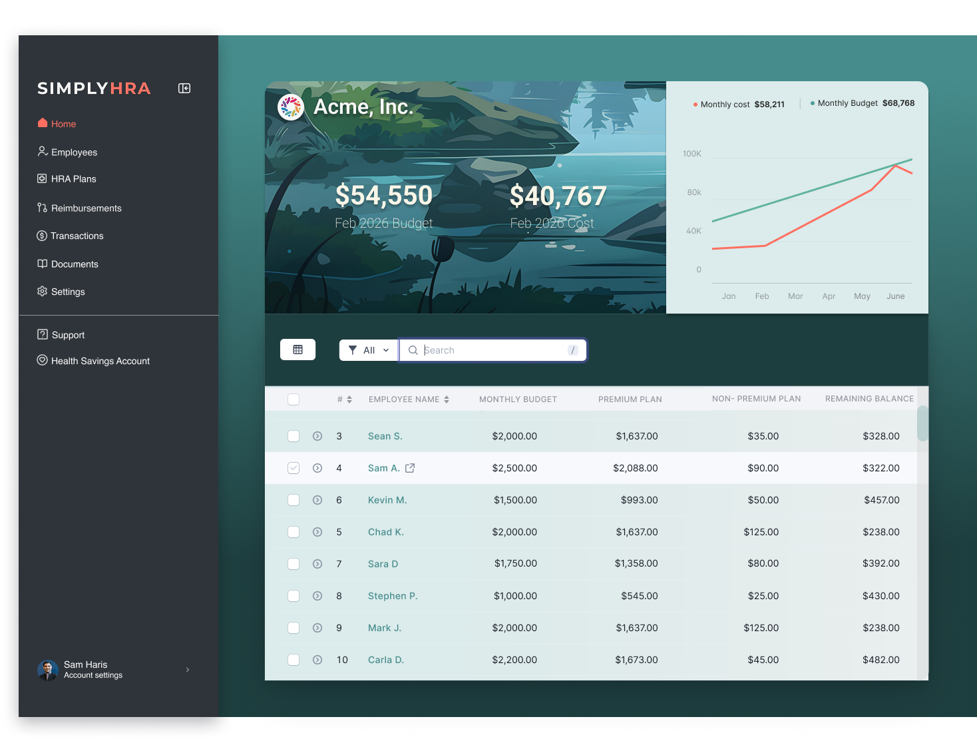
Task: Check the Sara D row checkbox
Action: (293, 564)
